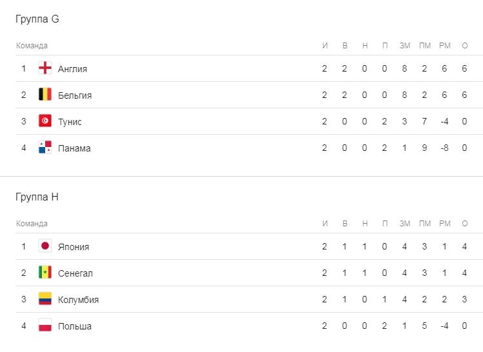Click the Poland flag icon

click(45, 326)
